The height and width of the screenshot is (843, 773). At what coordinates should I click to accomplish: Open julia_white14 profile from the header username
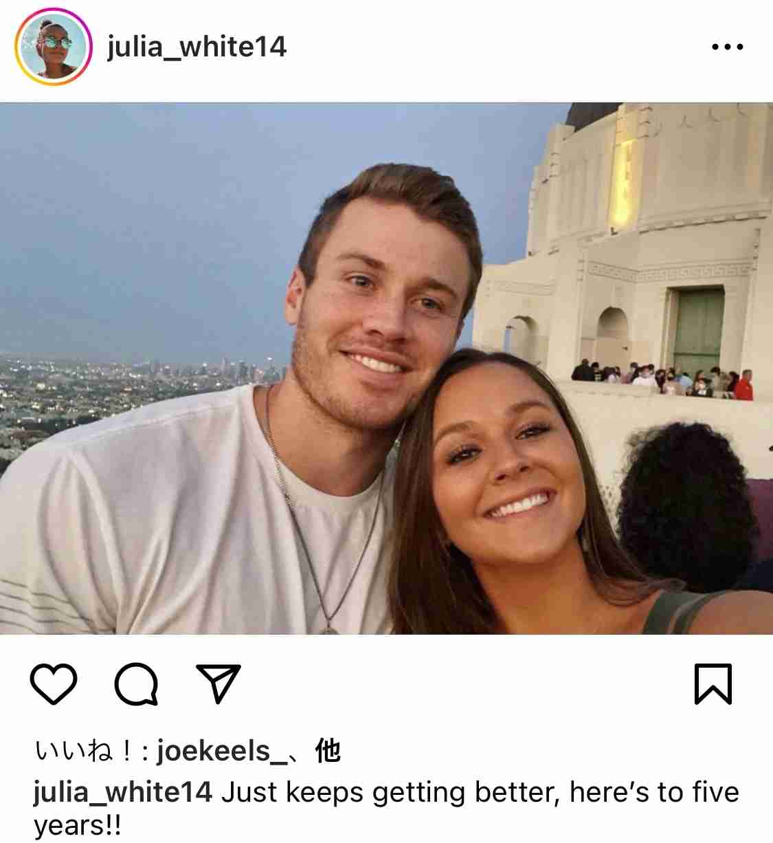click(x=197, y=47)
